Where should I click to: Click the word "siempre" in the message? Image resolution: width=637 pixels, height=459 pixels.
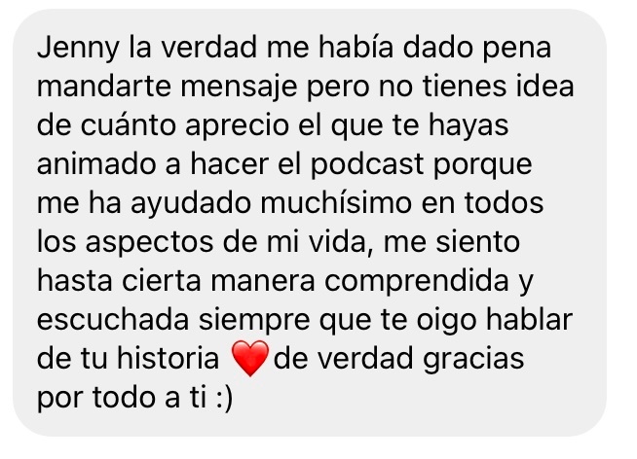click(x=254, y=321)
